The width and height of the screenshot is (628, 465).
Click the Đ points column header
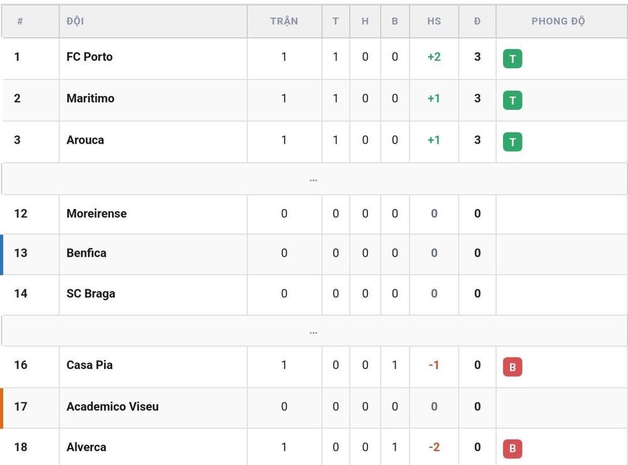tap(477, 21)
